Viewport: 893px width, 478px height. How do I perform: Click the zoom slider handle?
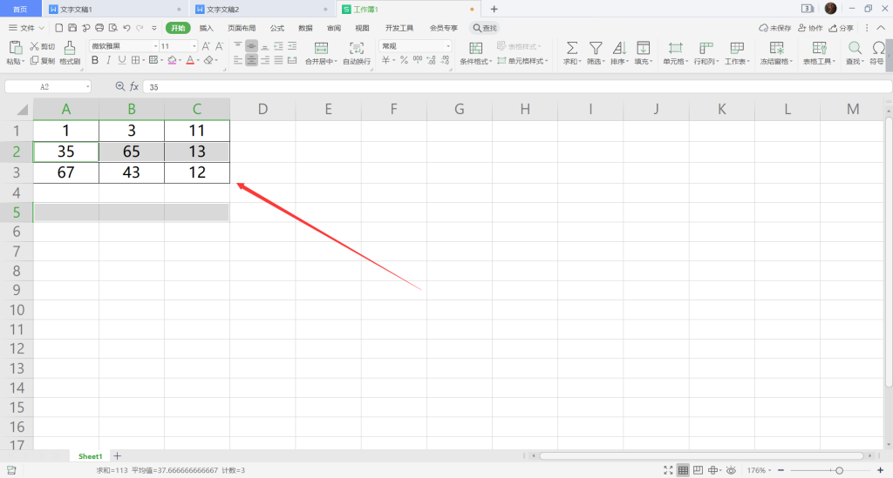[x=840, y=470]
